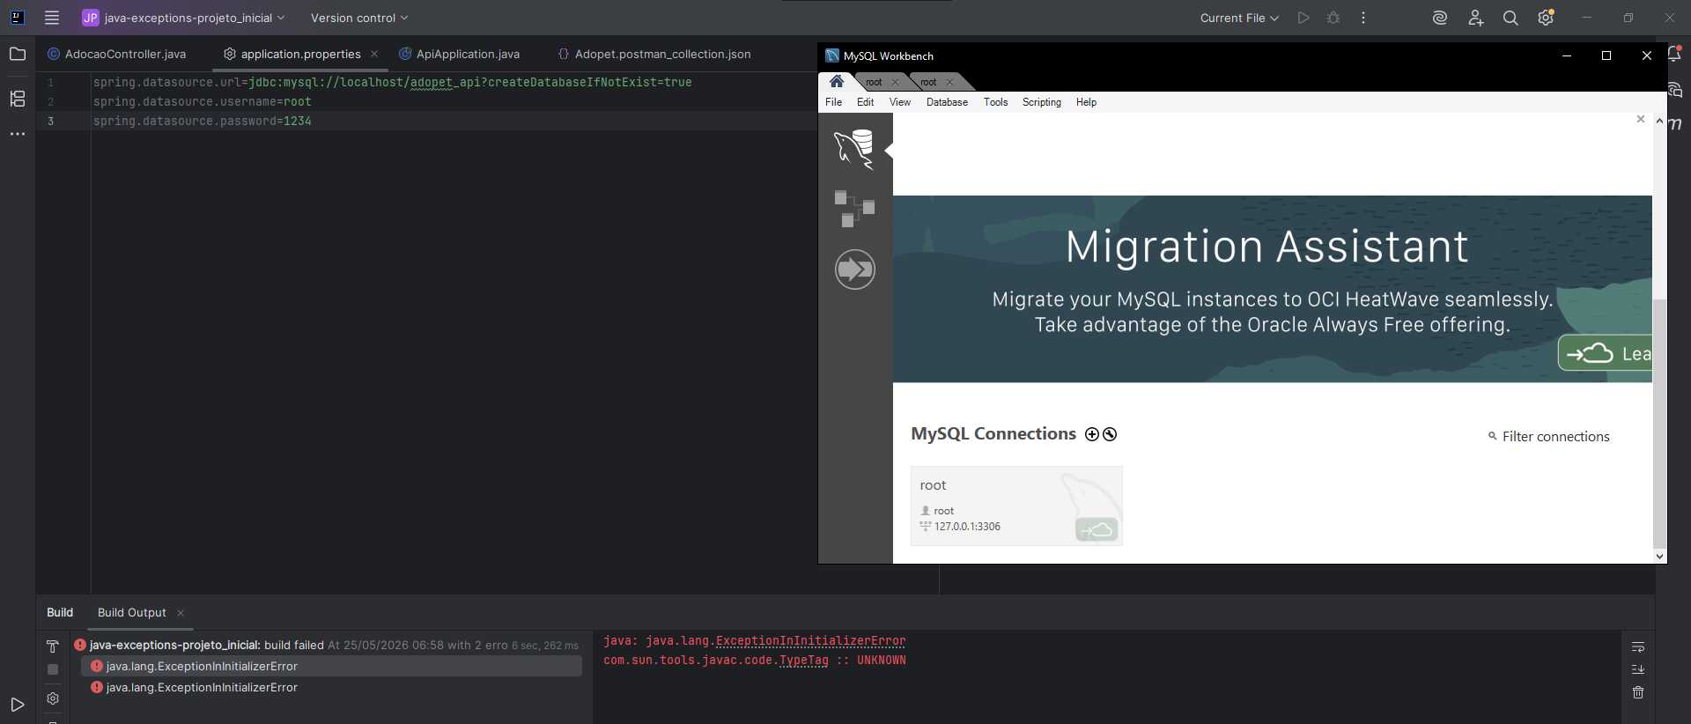Select the highlighted java.lang.ExceptionInInitializerError row

point(331,666)
